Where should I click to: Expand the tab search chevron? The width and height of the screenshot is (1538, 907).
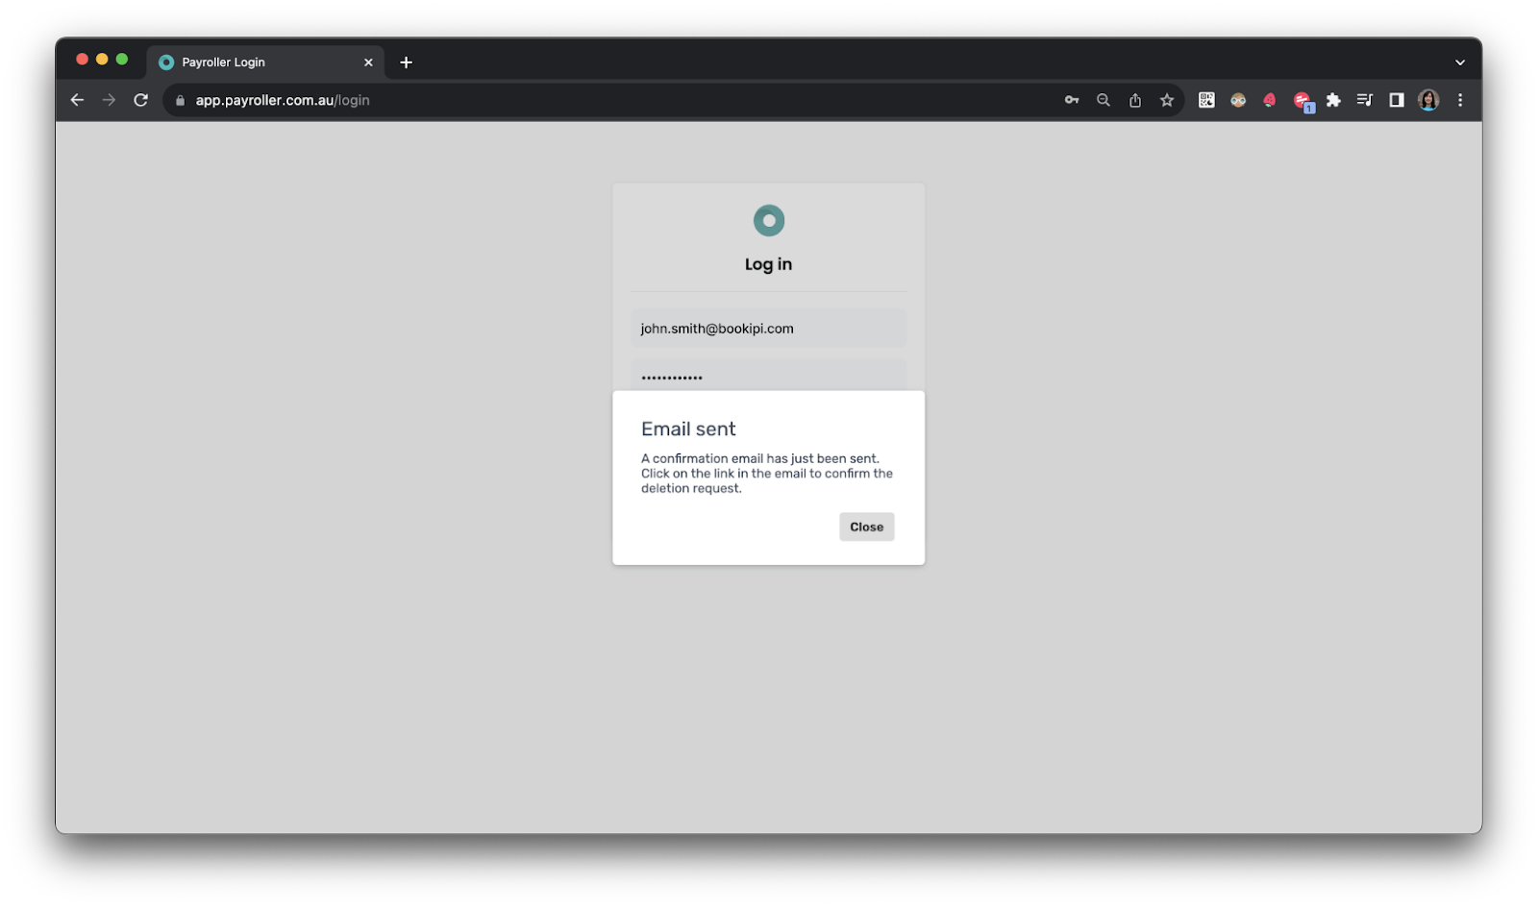(1460, 61)
